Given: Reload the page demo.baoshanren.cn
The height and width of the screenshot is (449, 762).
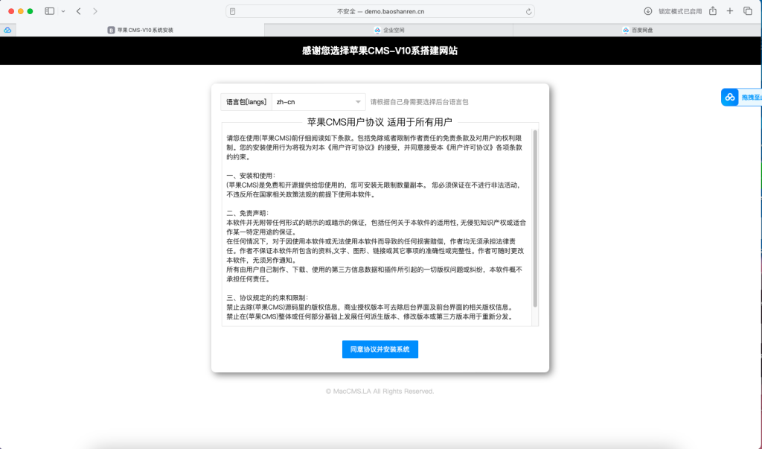Looking at the screenshot, I should point(528,12).
